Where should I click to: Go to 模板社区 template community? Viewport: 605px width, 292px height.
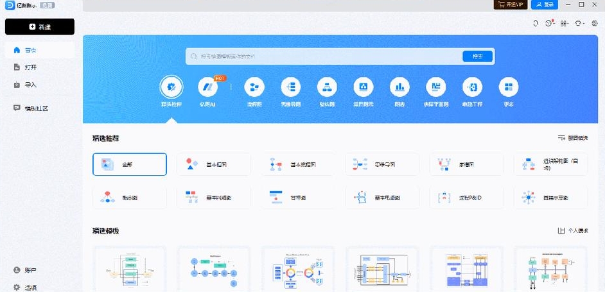pos(40,108)
